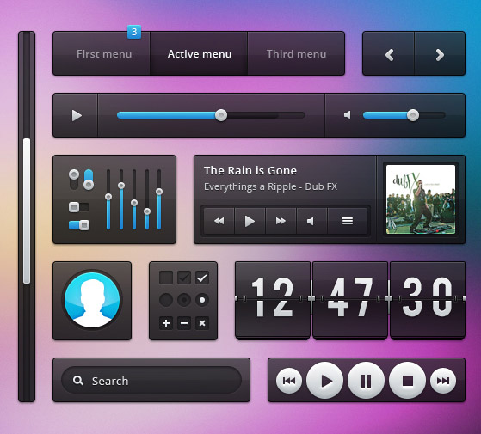This screenshot has height=434, width=481.
Task: Click the Dub FX album cover thumbnail
Action: coord(421,199)
